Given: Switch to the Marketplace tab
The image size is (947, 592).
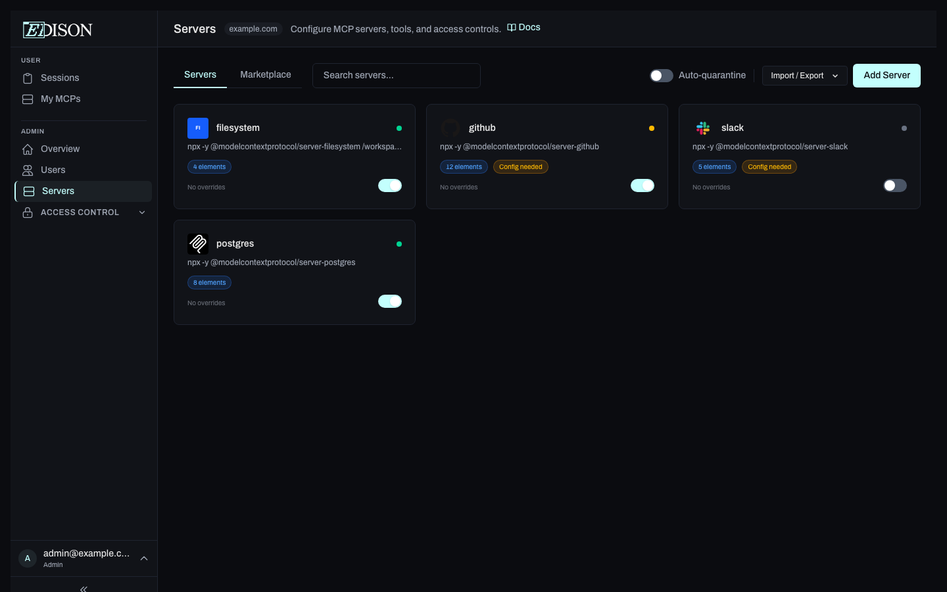Looking at the screenshot, I should pyautogui.click(x=266, y=74).
